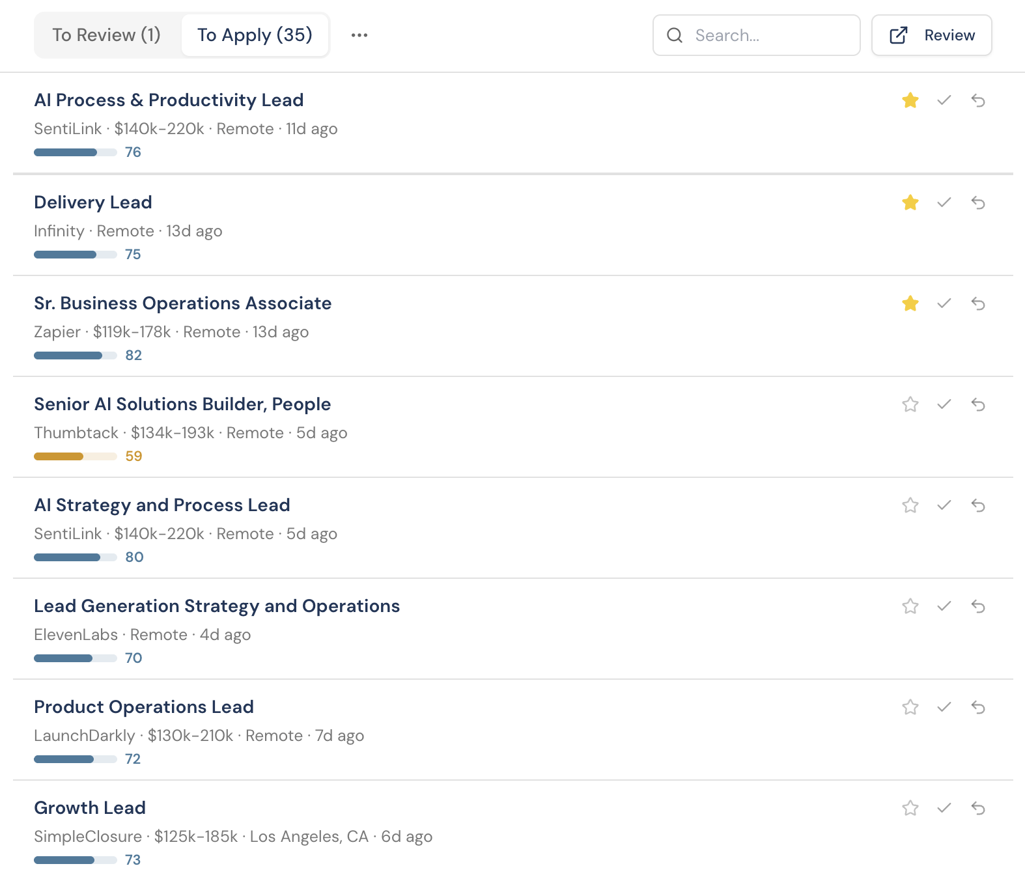The width and height of the screenshot is (1025, 879).
Task: Mark AI Process & Productivity Lead as applied
Action: pos(944,100)
